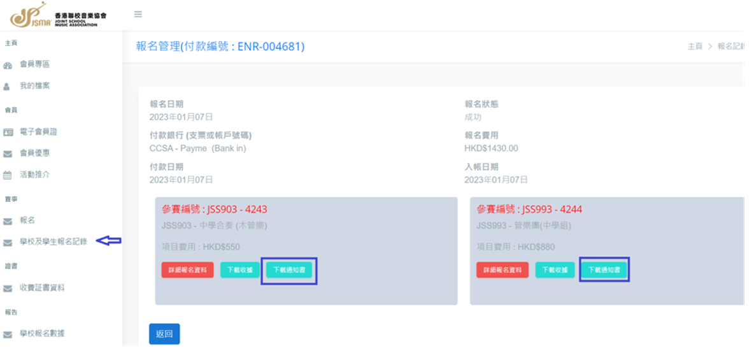Viewport: 749px width, 353px height.
Task: Click 詳細報名資料 for JSS903 - 4243
Action: coord(187,270)
